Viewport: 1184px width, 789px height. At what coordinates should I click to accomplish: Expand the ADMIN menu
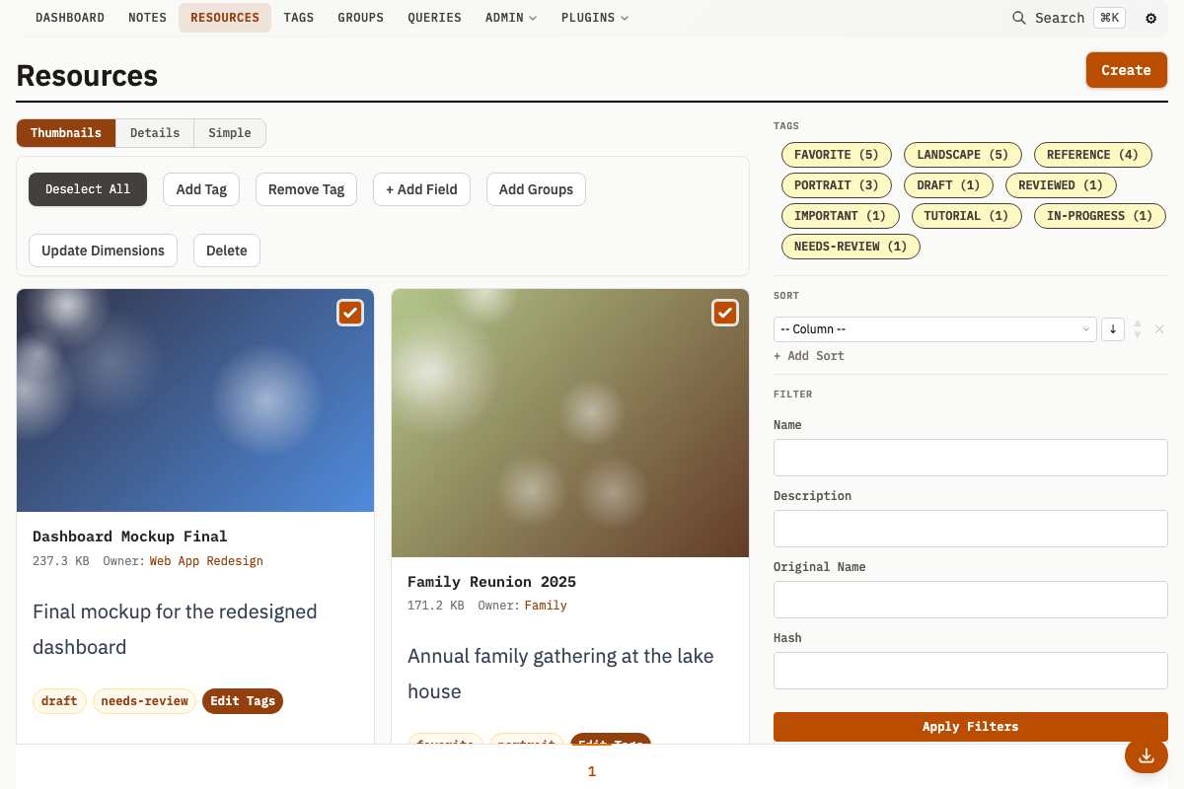(510, 17)
